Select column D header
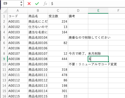 [78, 11]
